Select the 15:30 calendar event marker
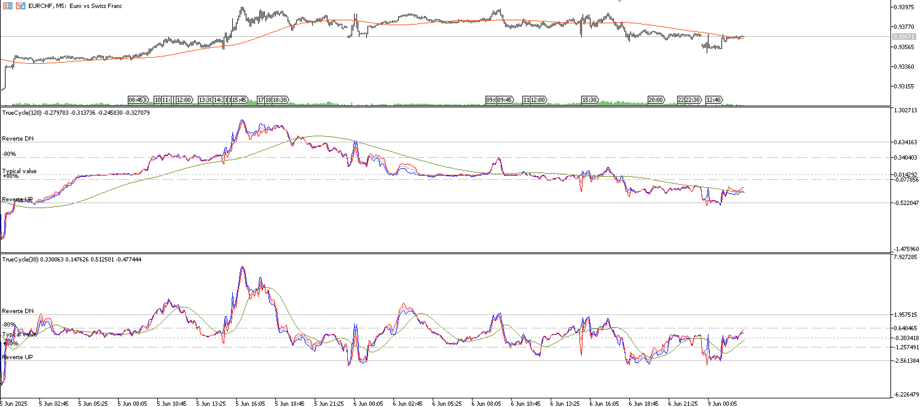This screenshot has height=407, width=923. click(x=590, y=99)
